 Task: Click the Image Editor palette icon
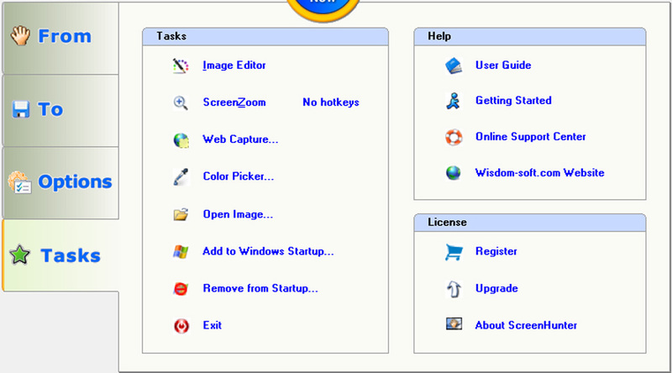181,66
